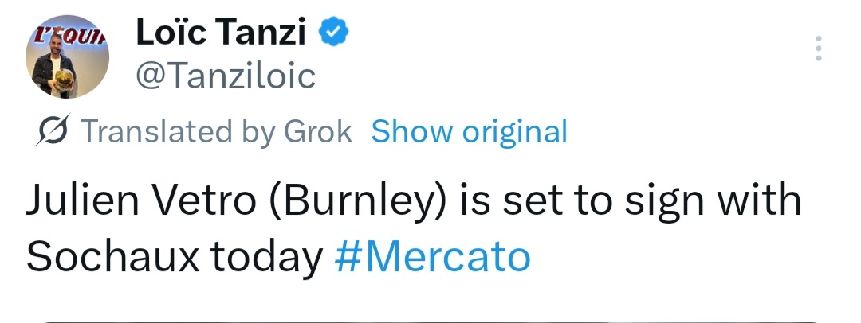This screenshot has width=861, height=323.
Task: Open Loïc Tanzi's profile picture
Action: pyautogui.click(x=68, y=57)
